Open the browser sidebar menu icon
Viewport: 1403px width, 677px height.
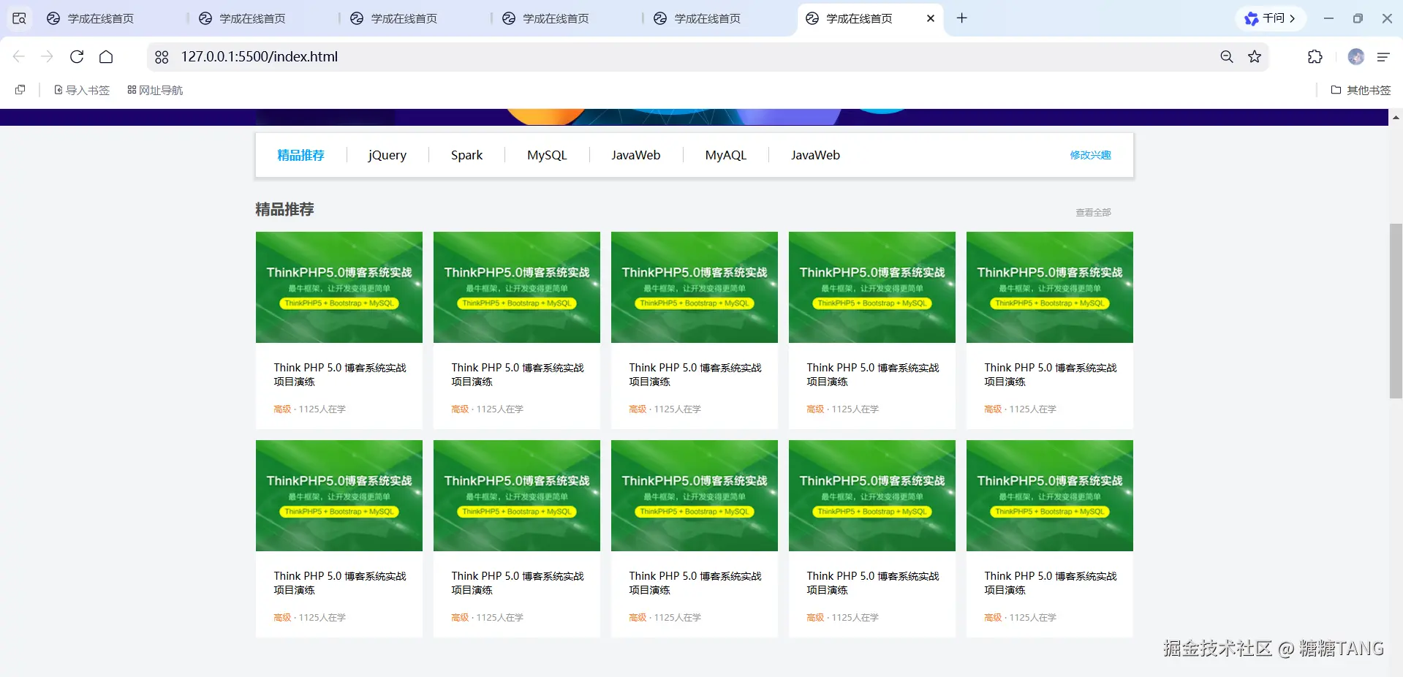(1383, 57)
